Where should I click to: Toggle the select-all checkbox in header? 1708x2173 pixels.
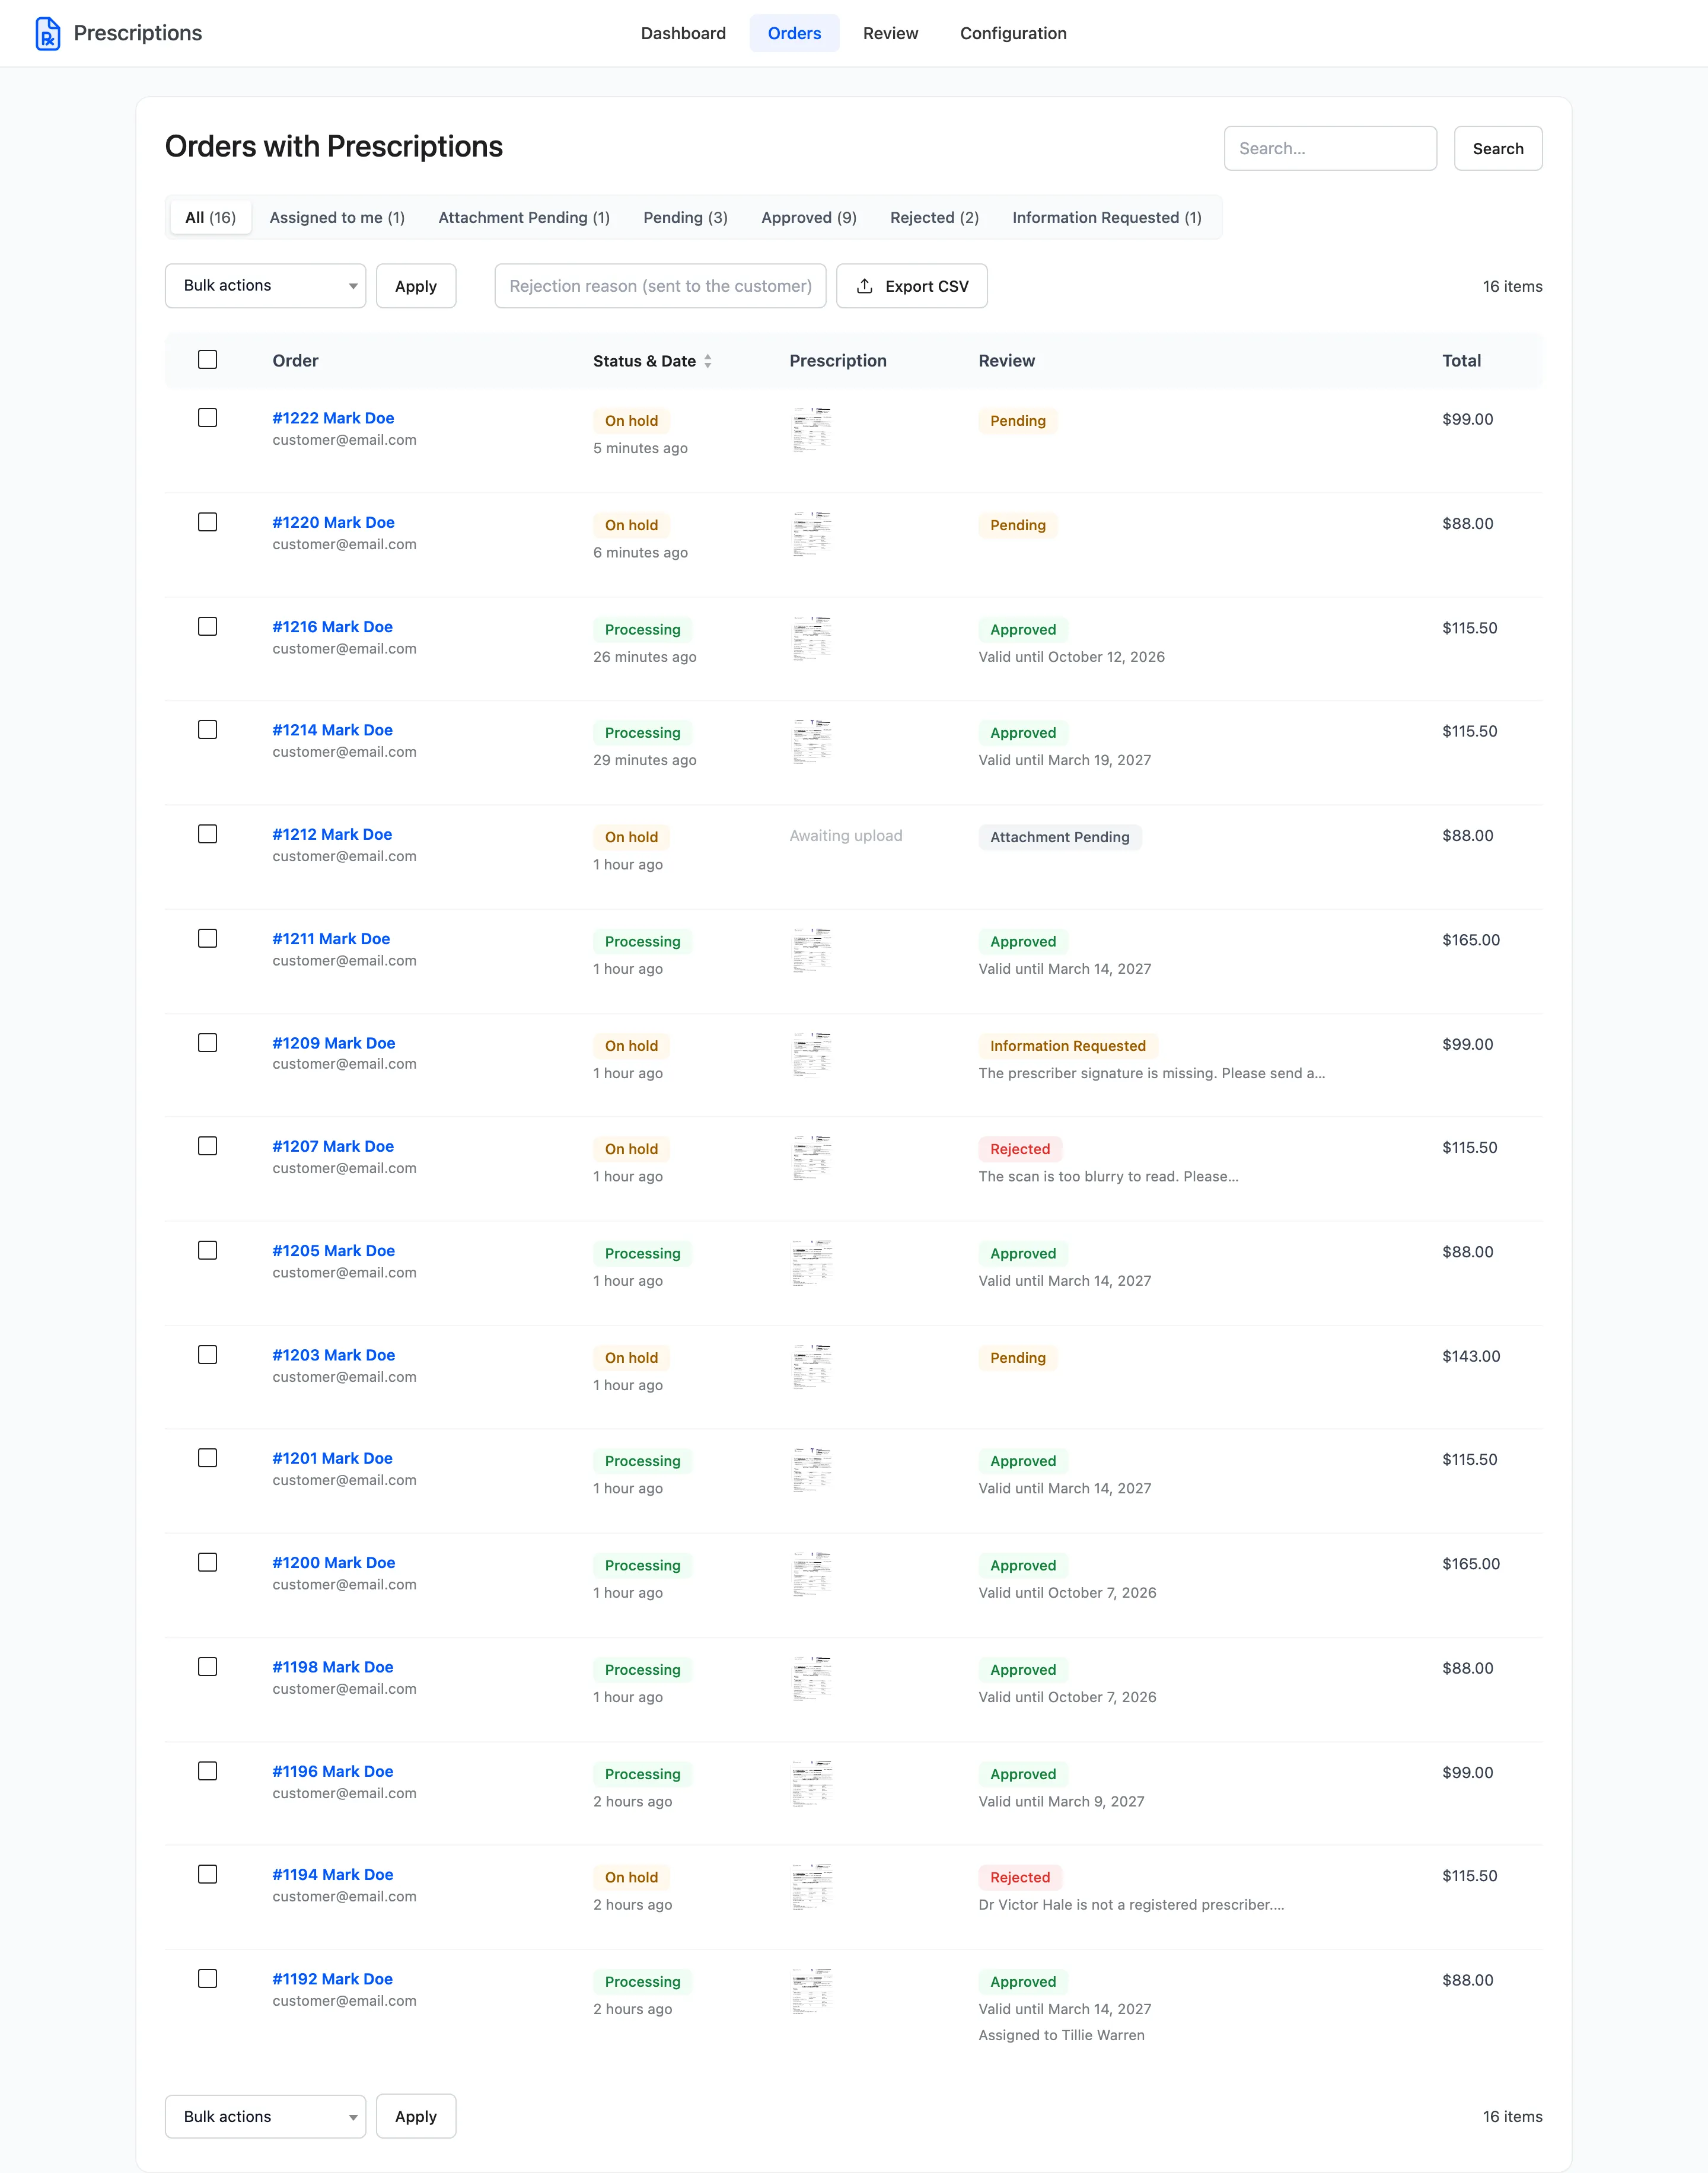[207, 359]
